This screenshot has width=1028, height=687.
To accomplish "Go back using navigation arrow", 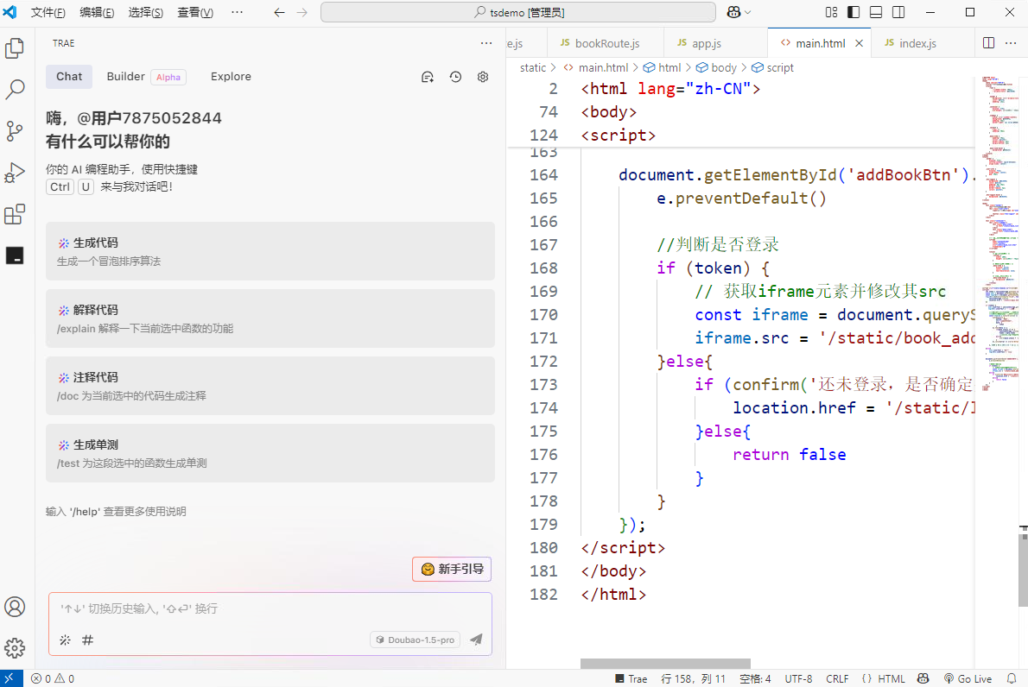I will (x=279, y=12).
